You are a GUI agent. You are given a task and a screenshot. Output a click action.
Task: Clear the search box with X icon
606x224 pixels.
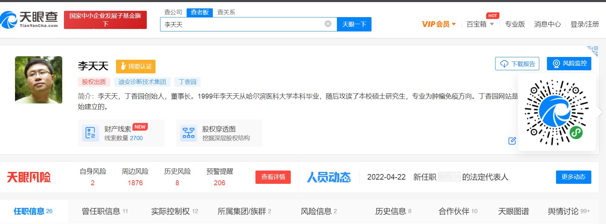(328, 24)
